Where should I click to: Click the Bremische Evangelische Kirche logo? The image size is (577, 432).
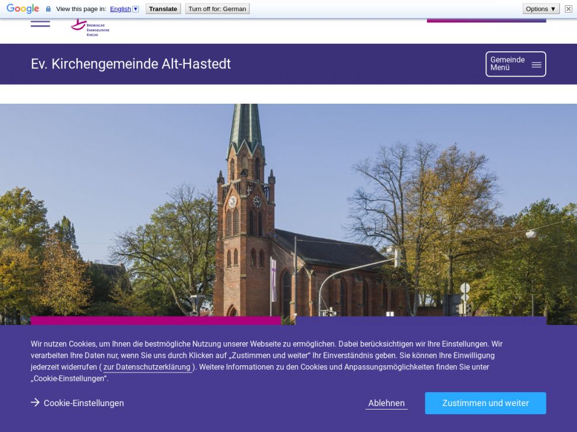point(89,28)
